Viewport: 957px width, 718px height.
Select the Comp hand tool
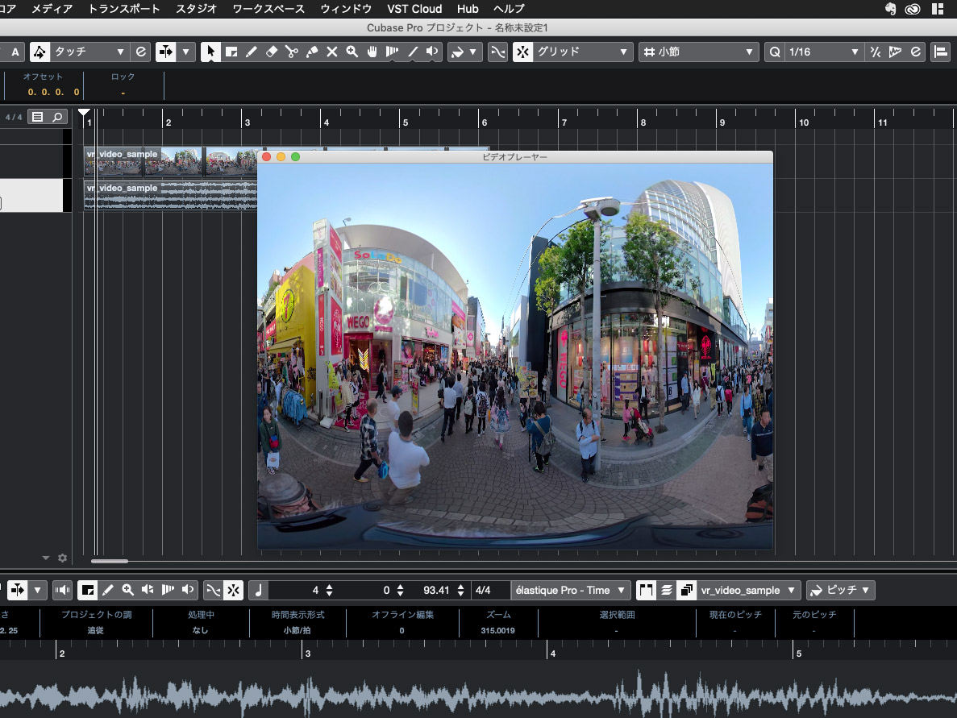[x=372, y=52]
